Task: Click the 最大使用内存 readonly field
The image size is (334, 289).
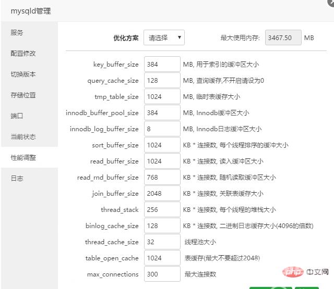Action: [283, 37]
